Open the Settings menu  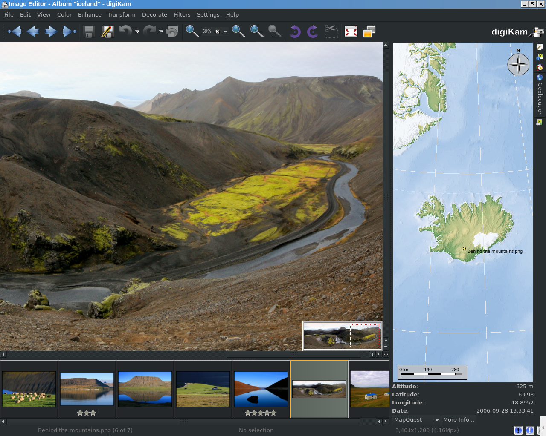click(x=208, y=14)
